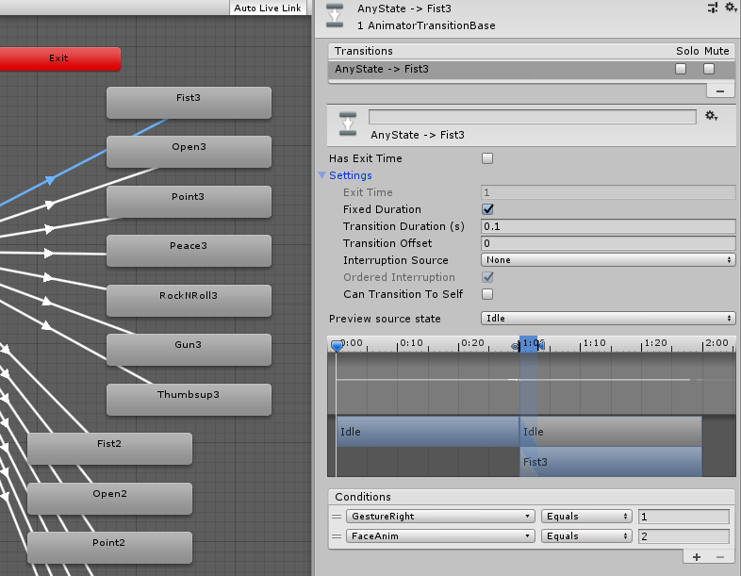Open the inspector header gear menu
Screen dimensions: 741x576
(730, 8)
